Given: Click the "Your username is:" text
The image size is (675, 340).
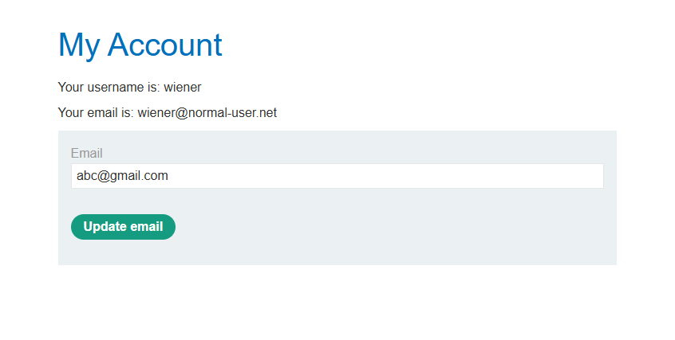Looking at the screenshot, I should pyautogui.click(x=109, y=88).
